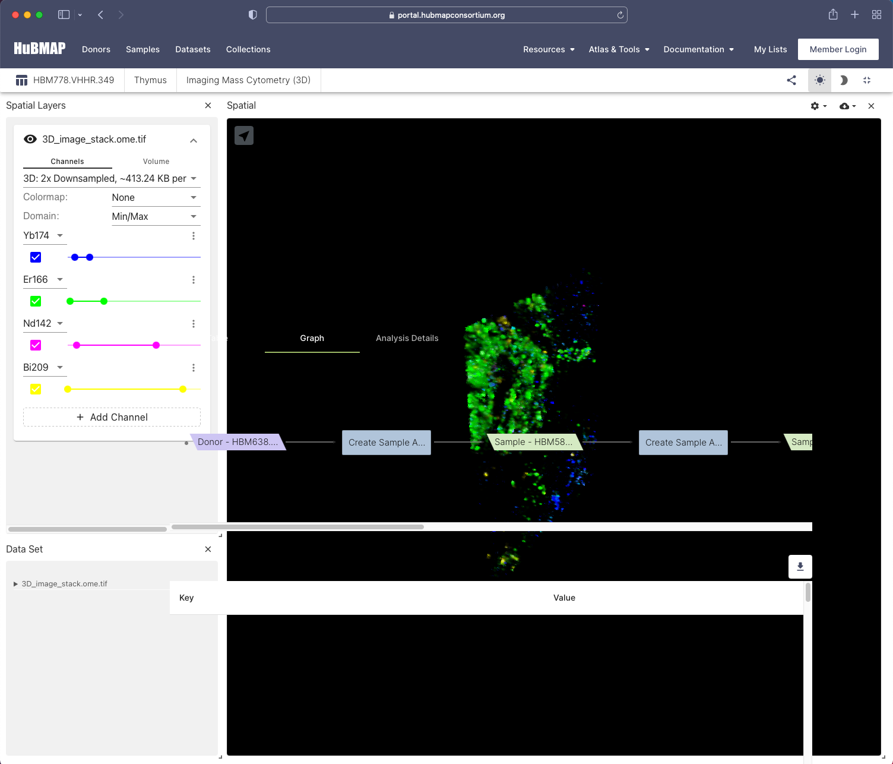Uncheck the yellow Bi209 channel checkbox

[x=36, y=389]
